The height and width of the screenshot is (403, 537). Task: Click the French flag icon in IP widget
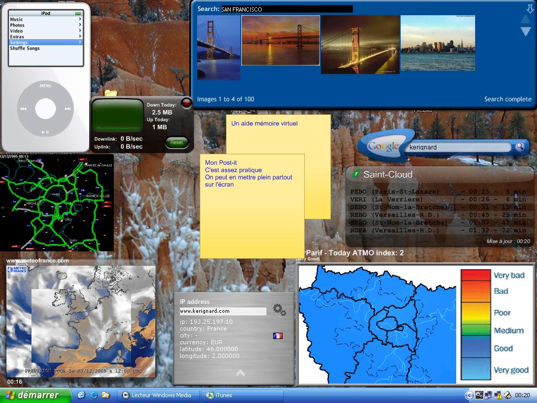[278, 336]
